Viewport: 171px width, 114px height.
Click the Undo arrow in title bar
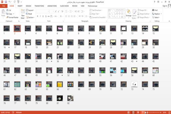(x=9, y=2)
